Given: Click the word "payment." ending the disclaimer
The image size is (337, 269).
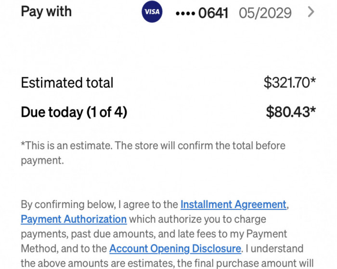Looking at the screenshot, I should 42,160.
